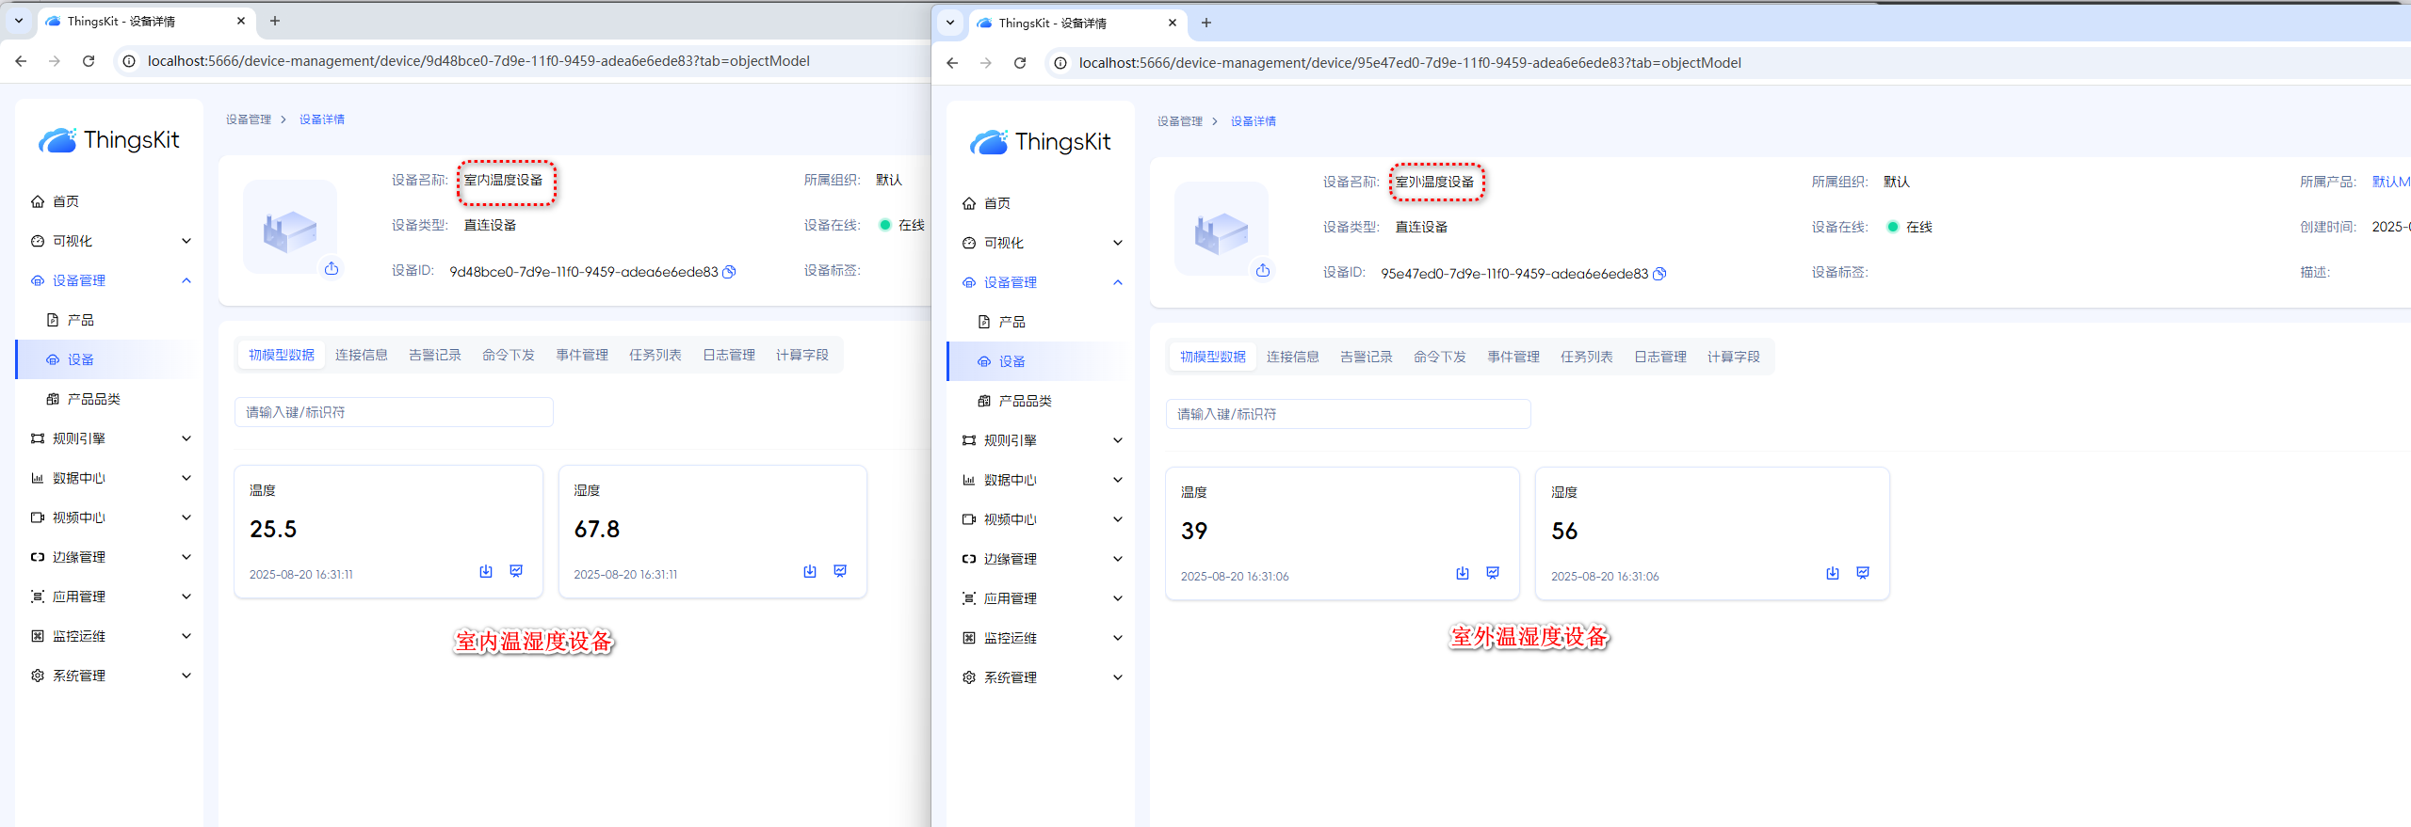Expand 系统管理 in the right window sidebar
This screenshot has width=2411, height=827.
(1041, 677)
